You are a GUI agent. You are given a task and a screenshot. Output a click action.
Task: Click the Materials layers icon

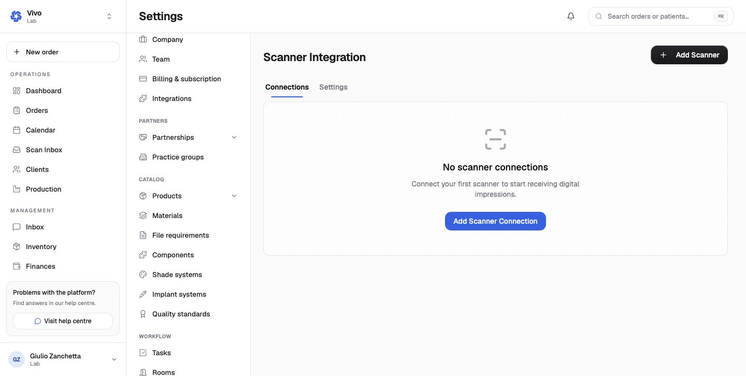143,215
